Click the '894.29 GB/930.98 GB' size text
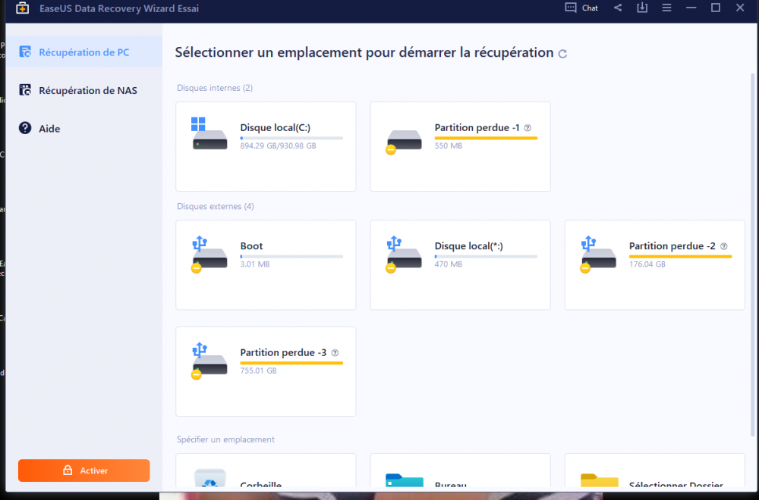The height and width of the screenshot is (500, 759). click(x=278, y=146)
